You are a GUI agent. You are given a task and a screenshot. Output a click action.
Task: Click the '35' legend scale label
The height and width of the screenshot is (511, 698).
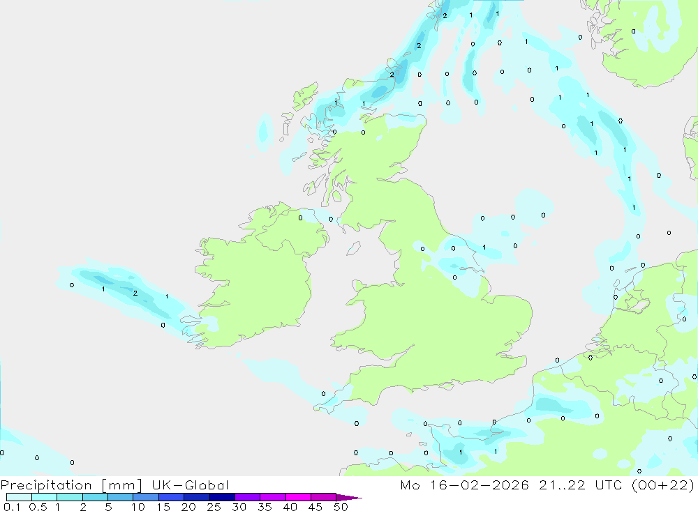(x=265, y=507)
